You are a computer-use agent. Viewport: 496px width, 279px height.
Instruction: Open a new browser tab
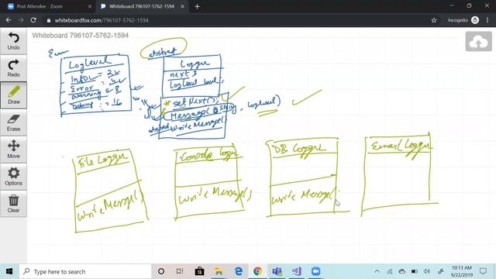point(197,6)
